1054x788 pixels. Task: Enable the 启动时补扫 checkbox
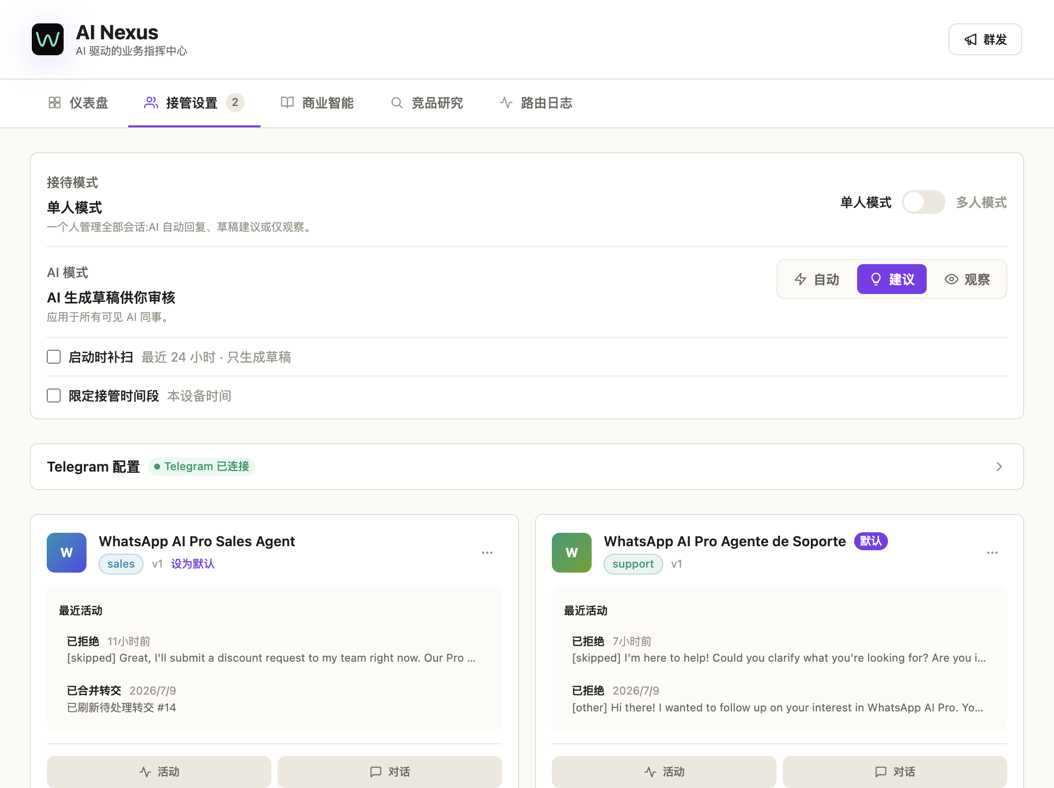[x=54, y=357]
